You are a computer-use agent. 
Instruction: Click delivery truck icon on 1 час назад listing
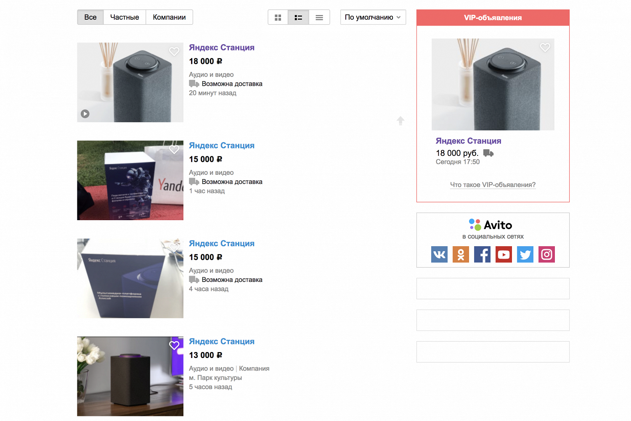(194, 182)
